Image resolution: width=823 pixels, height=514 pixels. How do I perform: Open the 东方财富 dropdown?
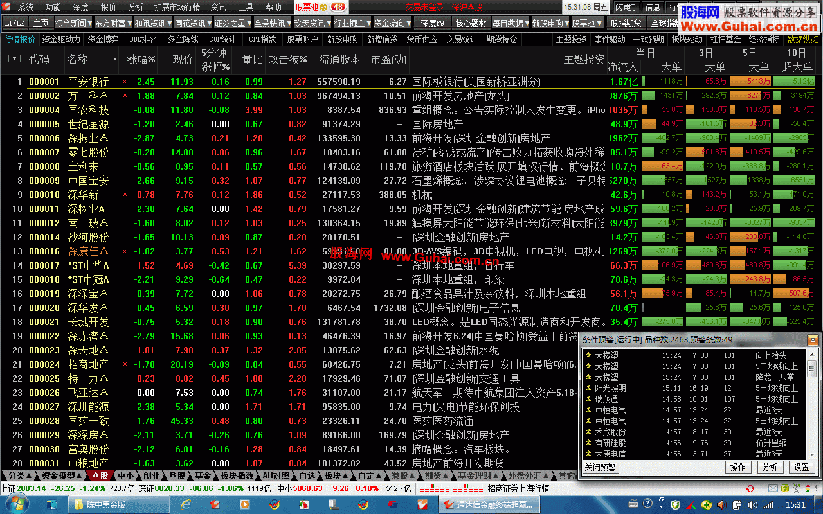[113, 23]
